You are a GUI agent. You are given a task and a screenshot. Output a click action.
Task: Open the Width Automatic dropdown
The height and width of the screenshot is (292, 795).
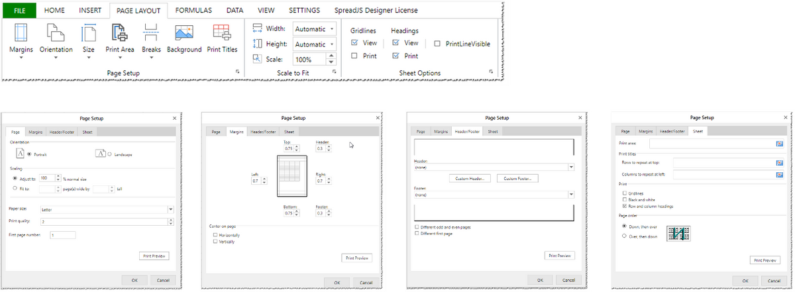click(315, 29)
